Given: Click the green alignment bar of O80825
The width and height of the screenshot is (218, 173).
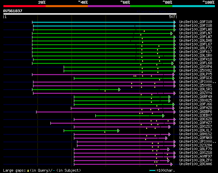Looking at the screenshot, I should click(121, 101).
